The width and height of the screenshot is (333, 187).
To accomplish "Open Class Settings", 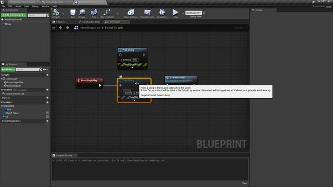I will [131, 14].
